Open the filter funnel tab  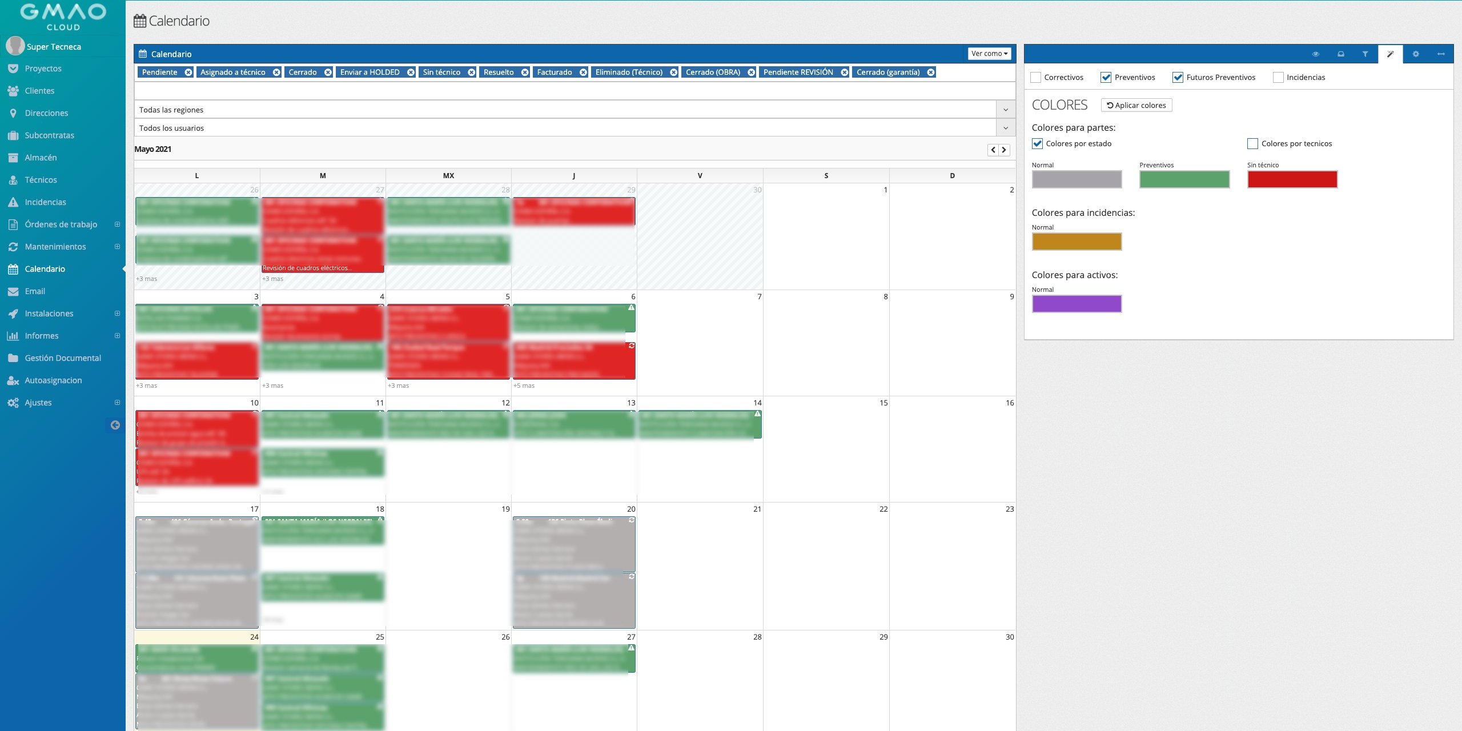tap(1365, 54)
